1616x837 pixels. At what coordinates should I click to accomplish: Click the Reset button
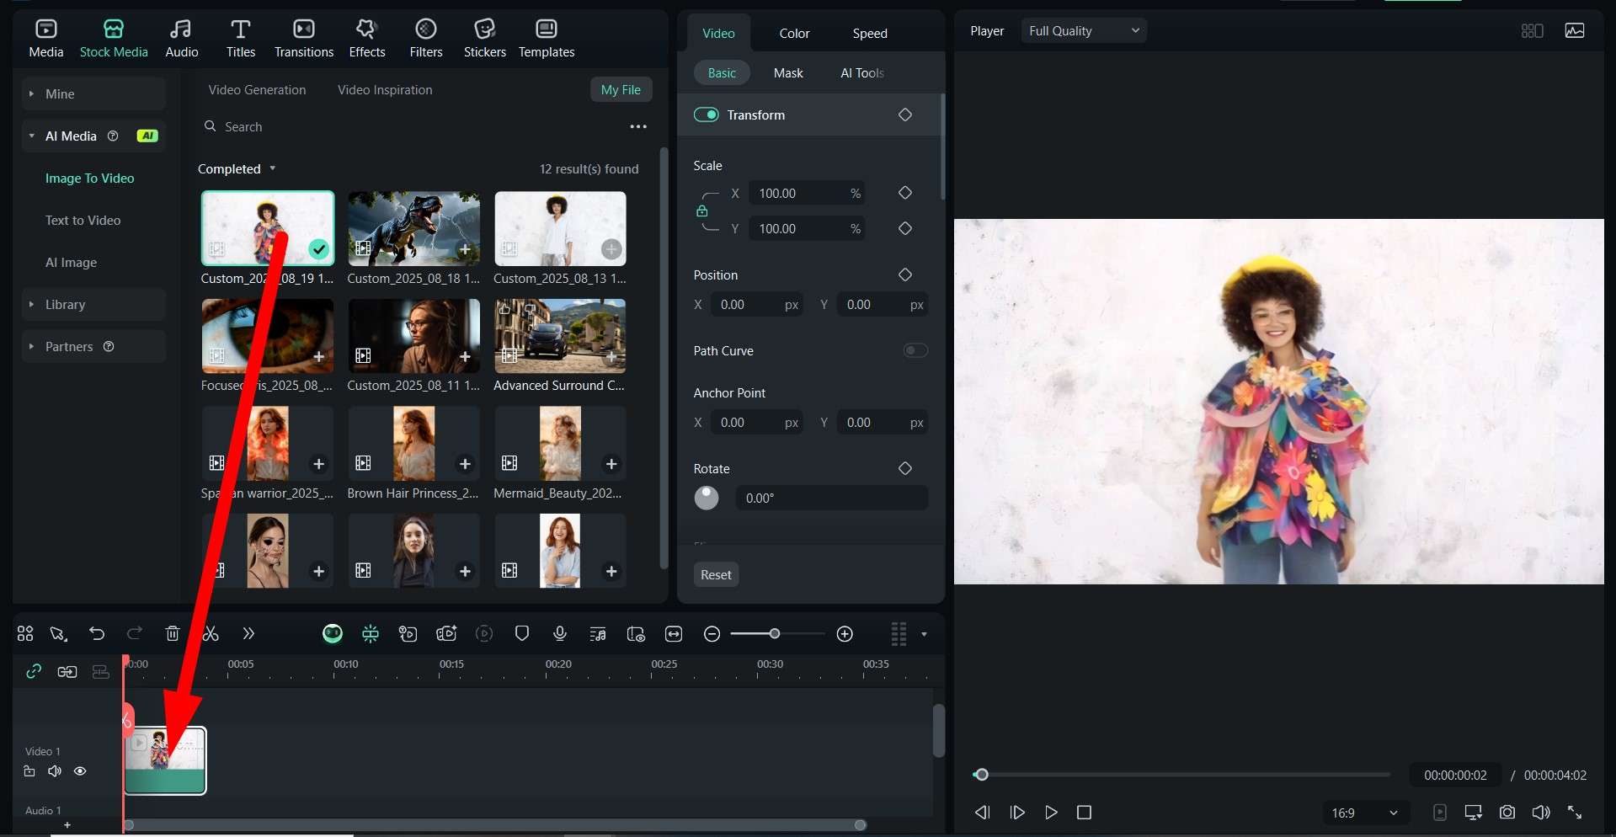click(x=716, y=574)
